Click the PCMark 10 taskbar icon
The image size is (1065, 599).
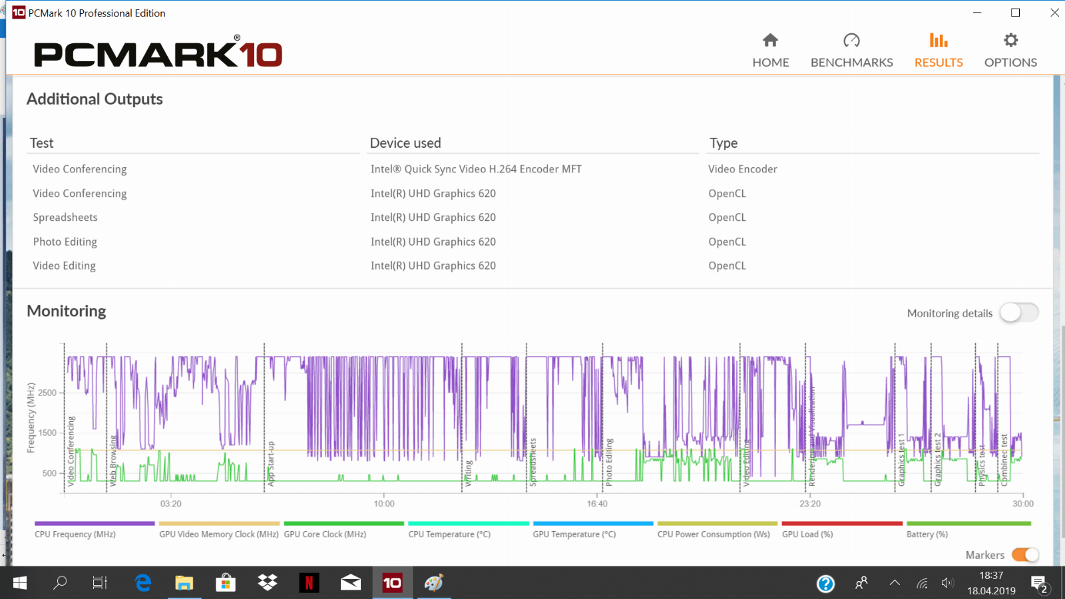coord(392,583)
